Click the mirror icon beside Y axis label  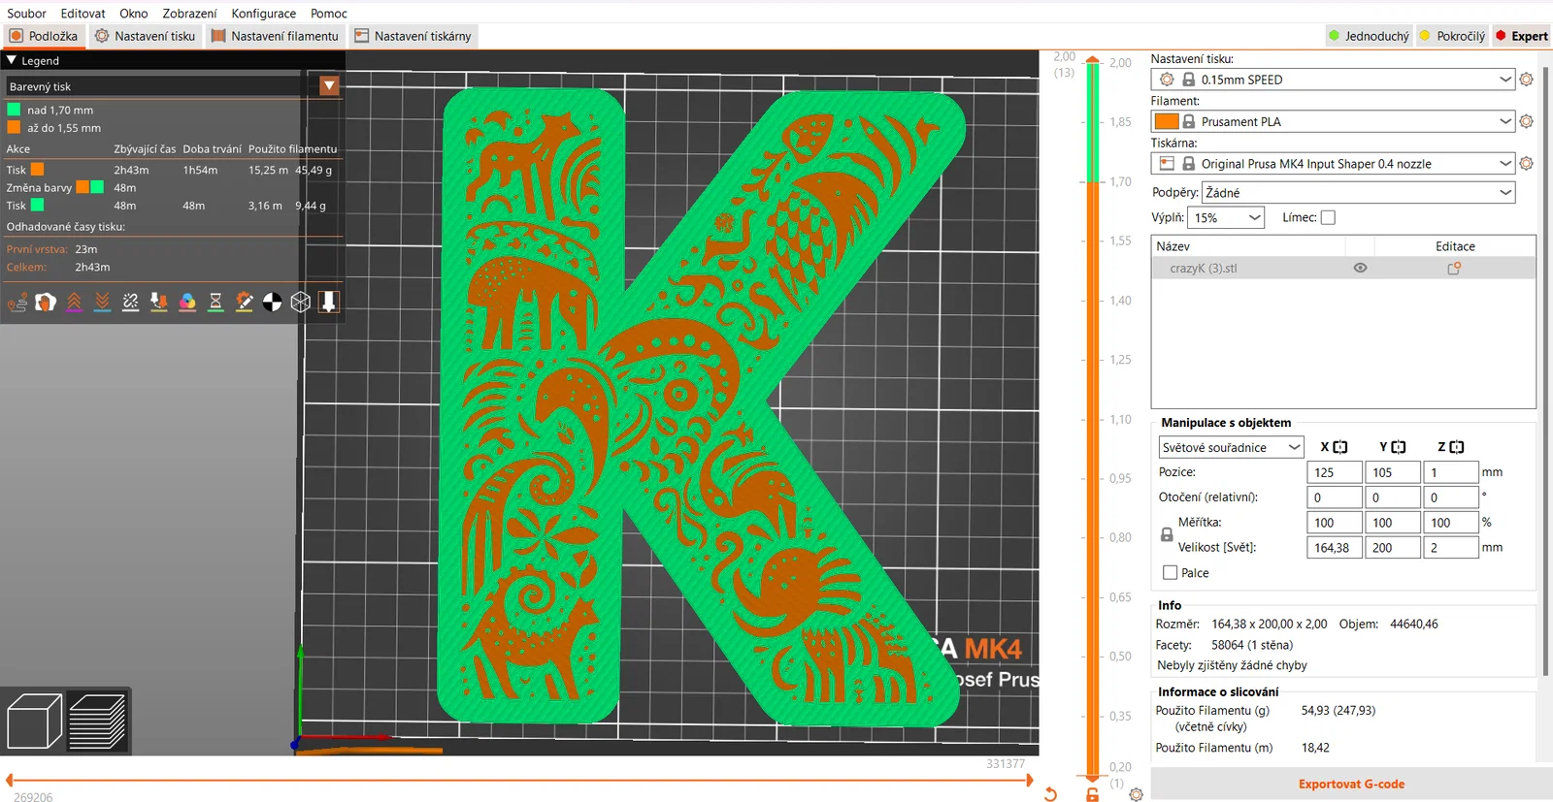click(x=1399, y=447)
